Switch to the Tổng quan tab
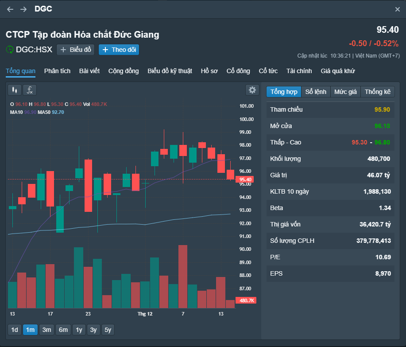 coord(20,71)
